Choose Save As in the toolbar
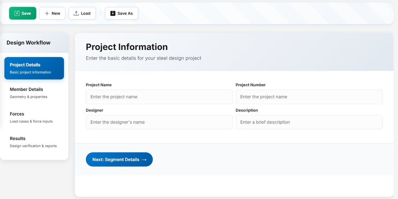The width and height of the screenshot is (398, 199). [122, 13]
